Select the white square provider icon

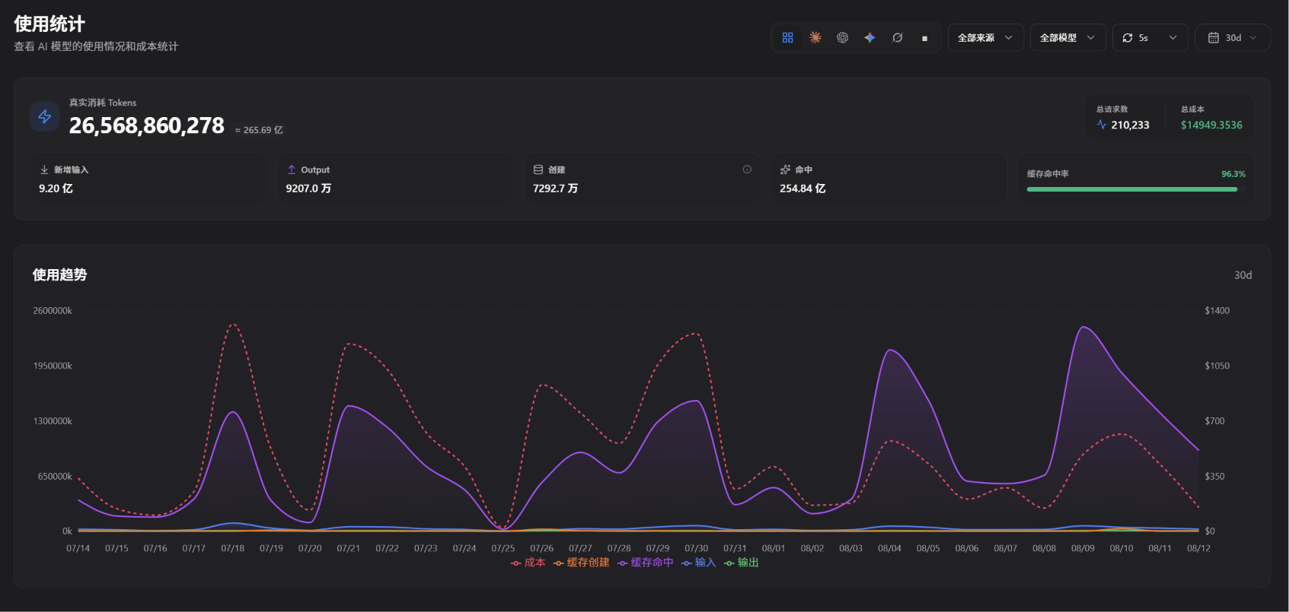click(924, 37)
